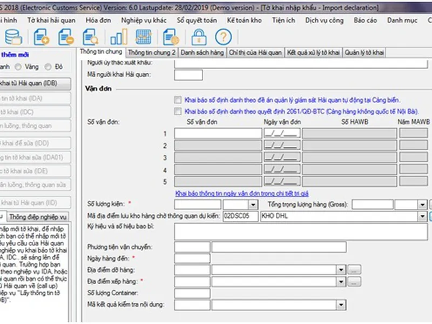Click the browse button beside Địa điểm xếp hàng
Image resolution: width=432 pixels, height=324 pixels.
tap(354, 281)
